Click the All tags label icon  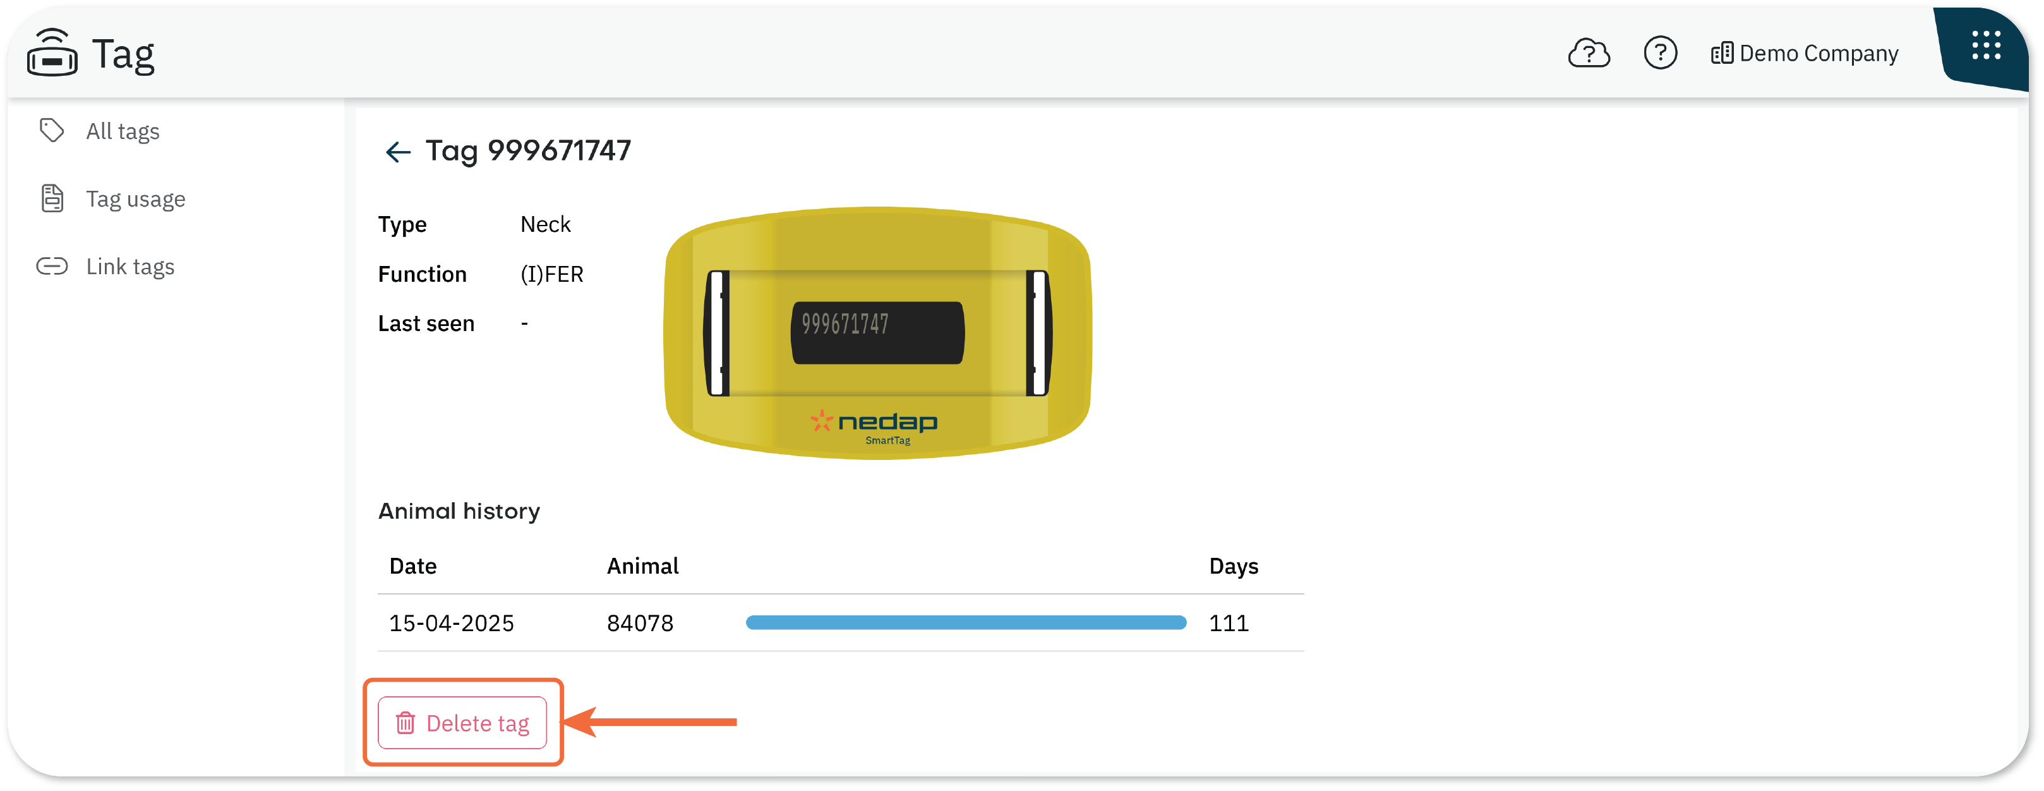tap(52, 130)
